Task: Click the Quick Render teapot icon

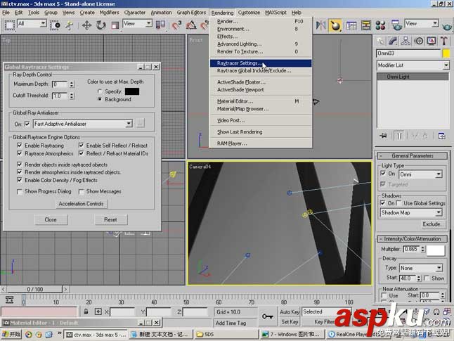Action: (x=447, y=26)
